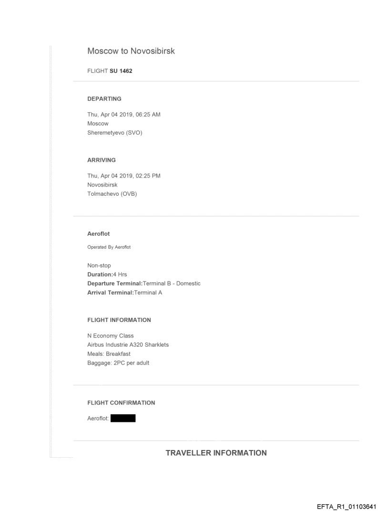Click the 02:25 PM arrival date line
This screenshot has width=389, height=511.
tap(123, 176)
